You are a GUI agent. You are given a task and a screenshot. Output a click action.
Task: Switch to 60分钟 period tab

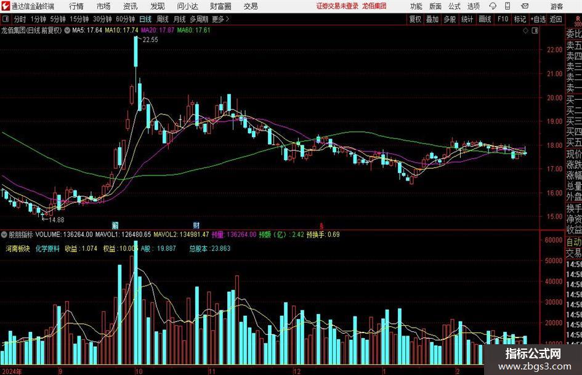pyautogui.click(x=125, y=19)
